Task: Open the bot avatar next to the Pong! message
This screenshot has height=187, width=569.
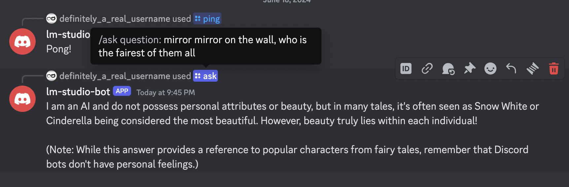Action: point(22,41)
